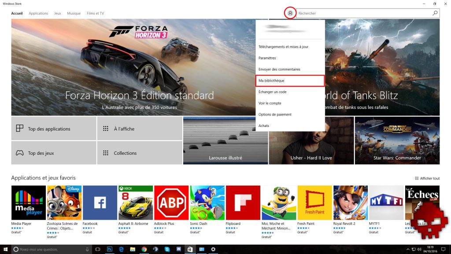Image resolution: width=451 pixels, height=254 pixels.
Task: Open the Adblock Plus app icon
Action: click(171, 202)
